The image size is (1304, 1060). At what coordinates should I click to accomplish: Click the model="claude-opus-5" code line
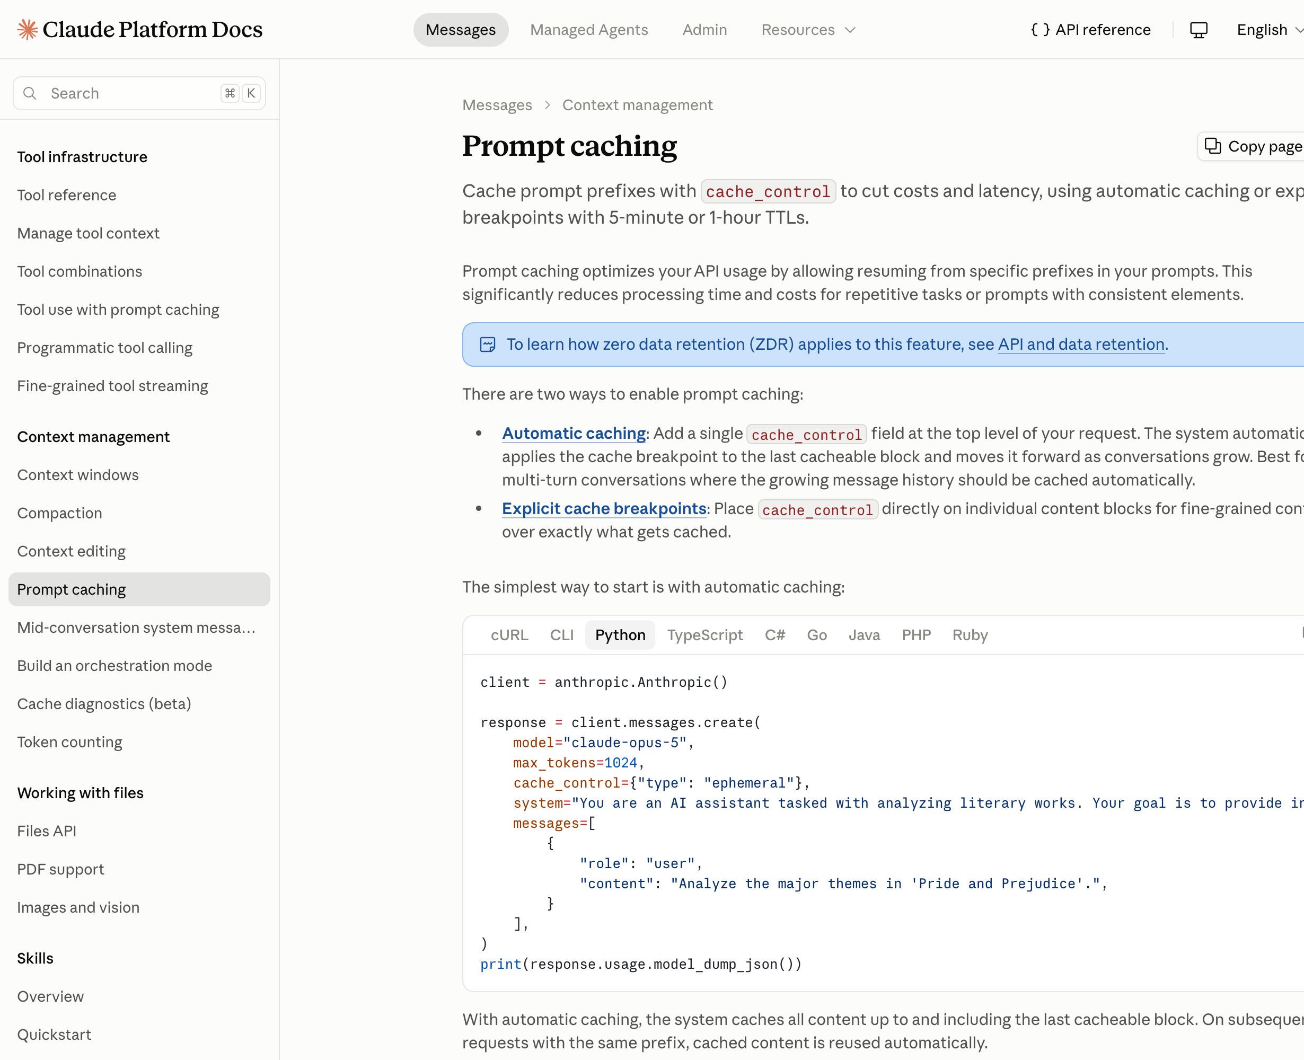(603, 743)
